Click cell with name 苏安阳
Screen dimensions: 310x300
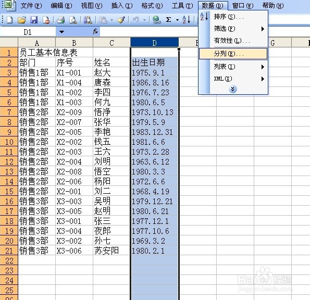coord(111,251)
